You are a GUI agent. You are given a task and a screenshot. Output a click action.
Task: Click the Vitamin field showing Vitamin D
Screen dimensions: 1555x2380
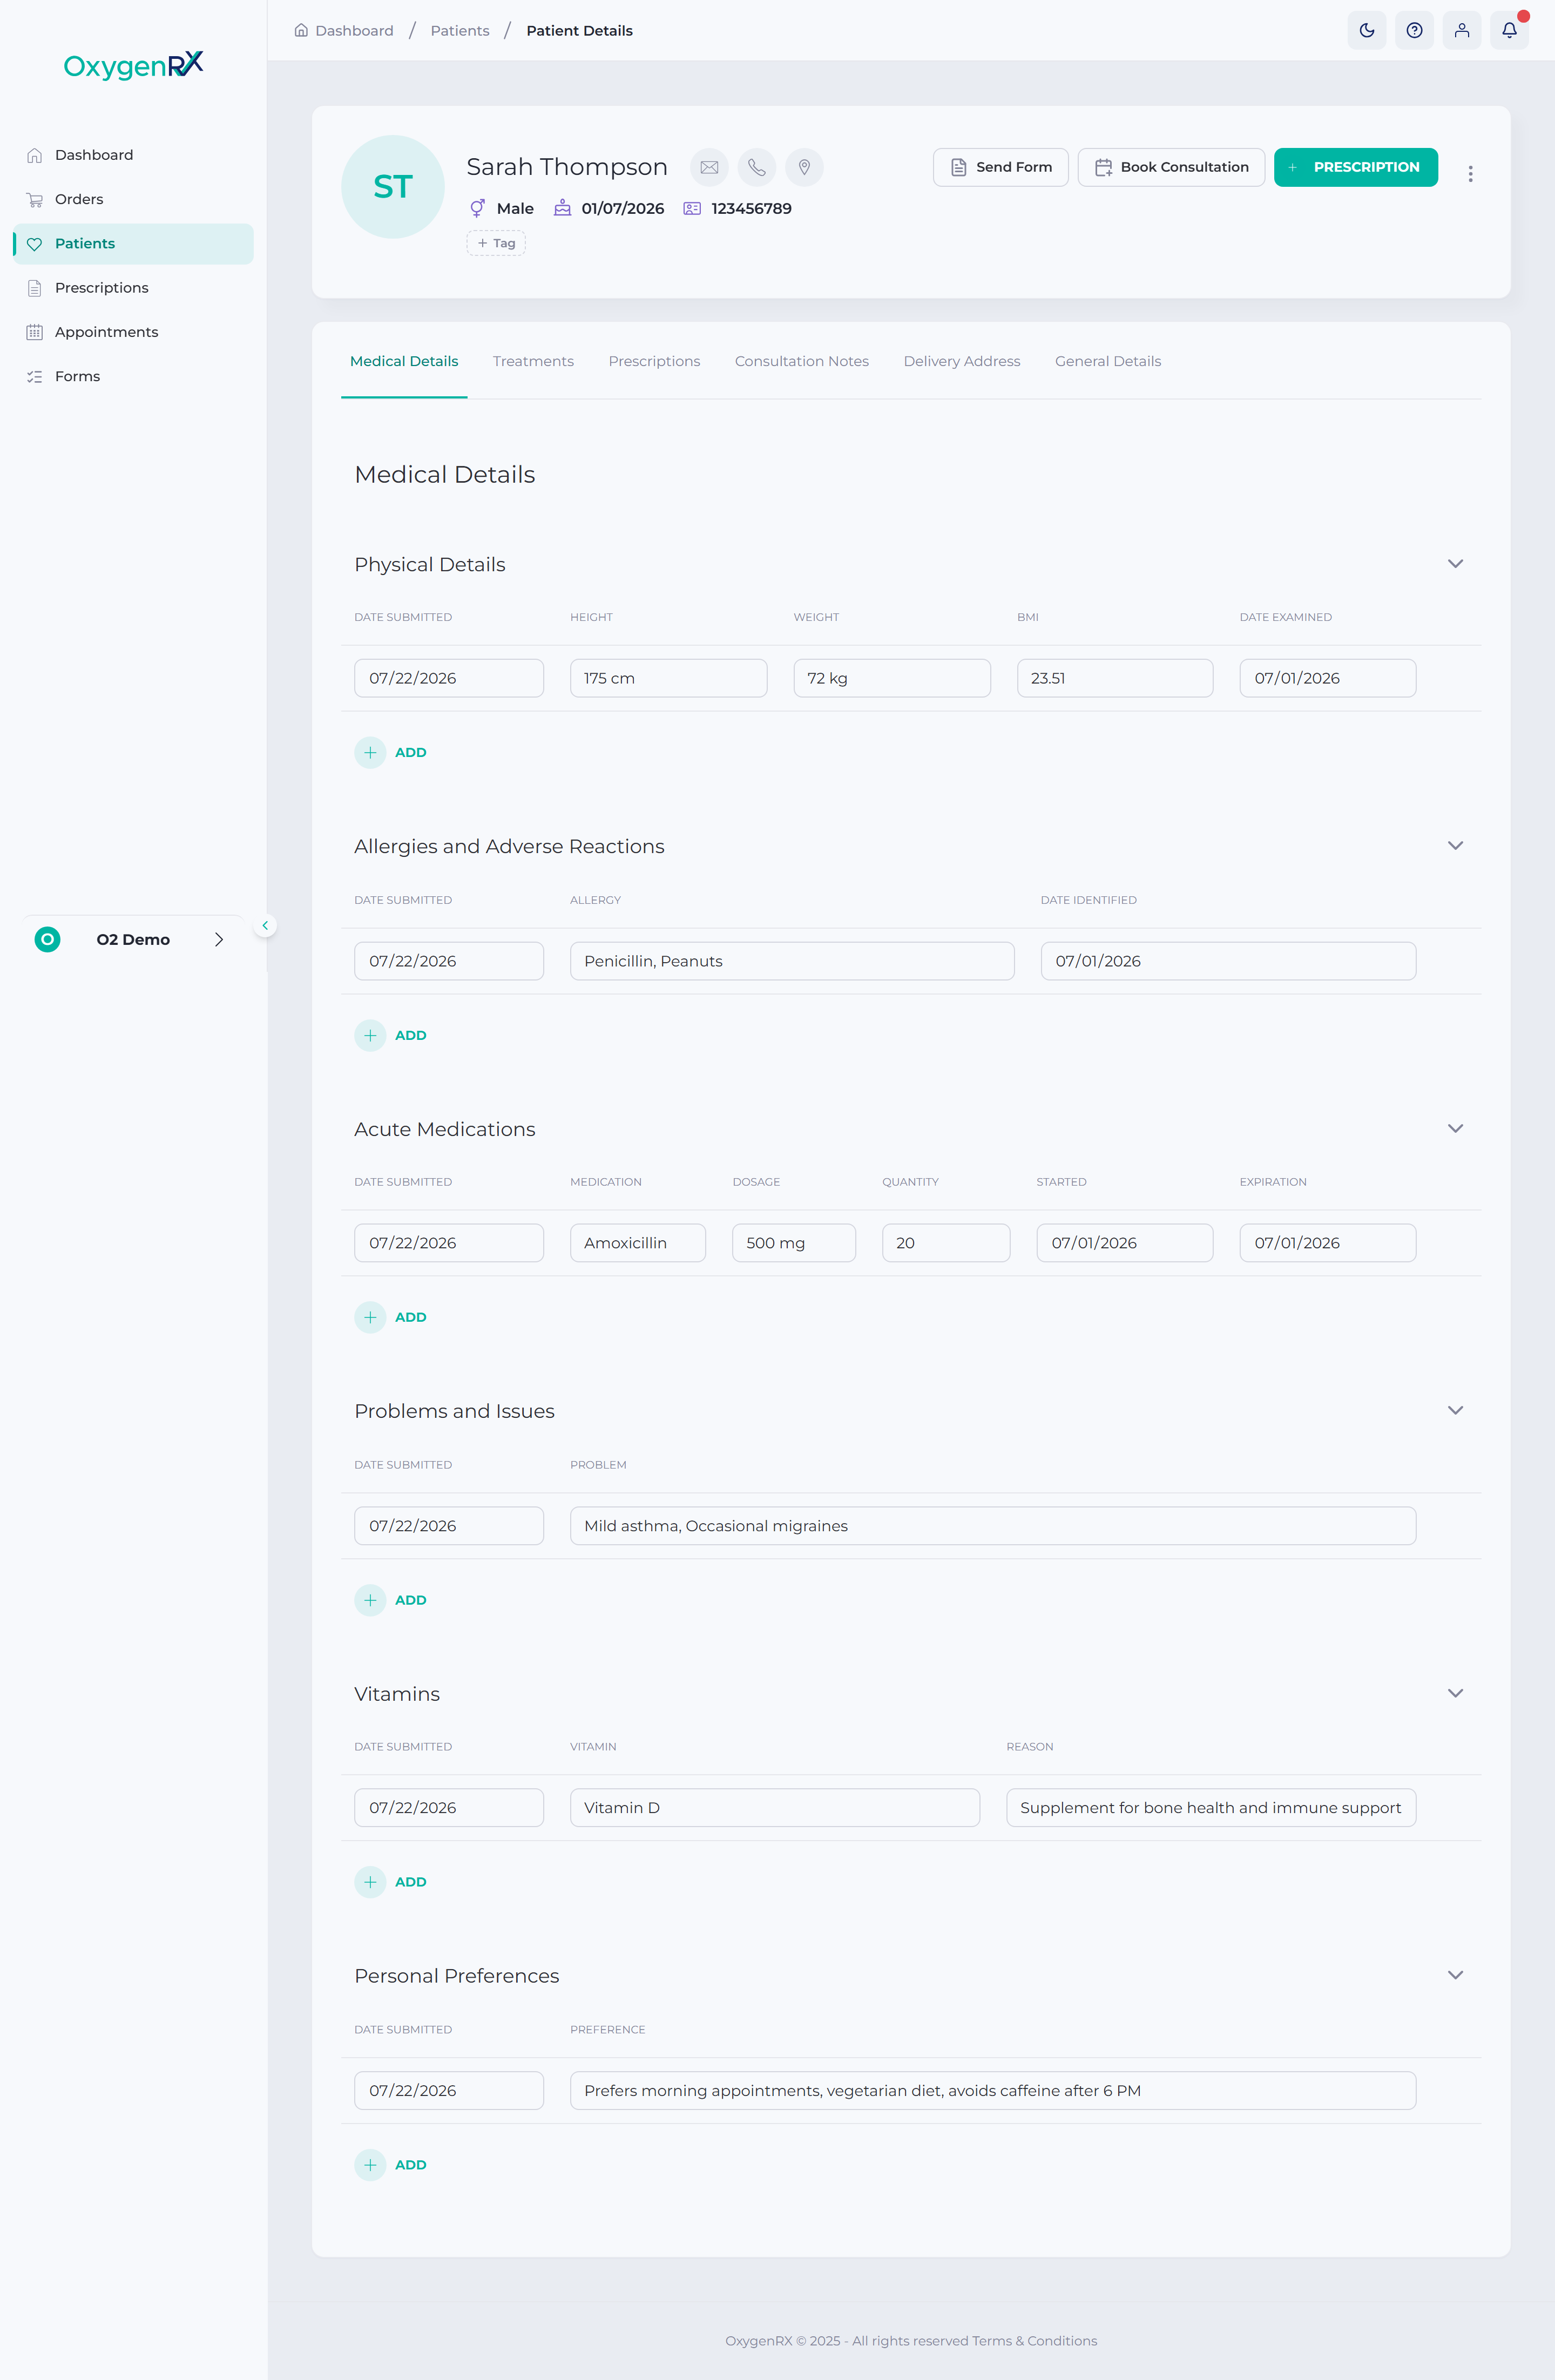[775, 1808]
